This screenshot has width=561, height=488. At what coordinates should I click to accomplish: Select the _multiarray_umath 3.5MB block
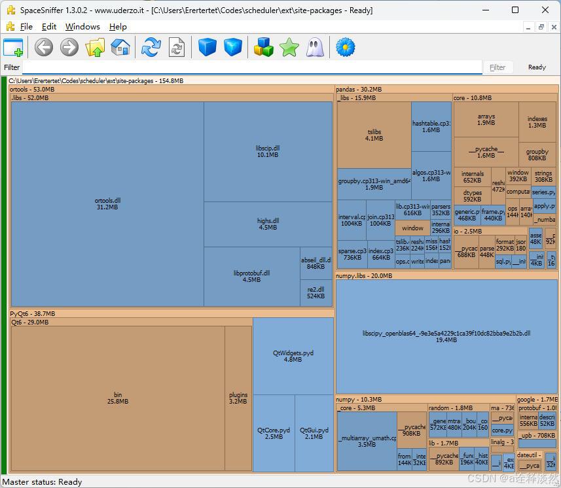click(367, 441)
